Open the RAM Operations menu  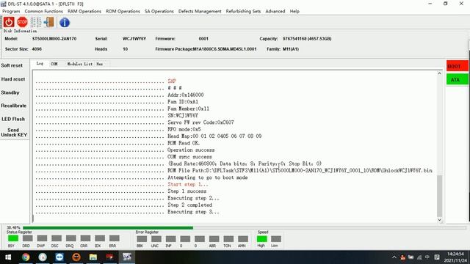point(84,11)
